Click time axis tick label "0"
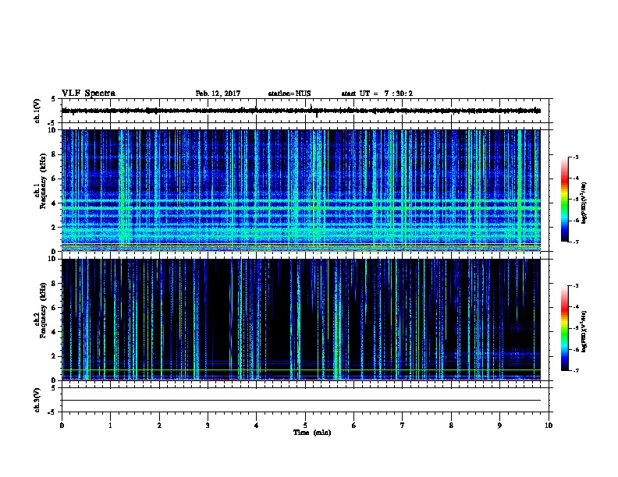The image size is (618, 477). pyautogui.click(x=62, y=426)
